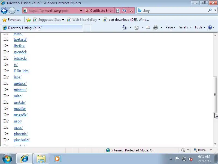Open the labs/ directory link

pyautogui.click(x=17, y=77)
